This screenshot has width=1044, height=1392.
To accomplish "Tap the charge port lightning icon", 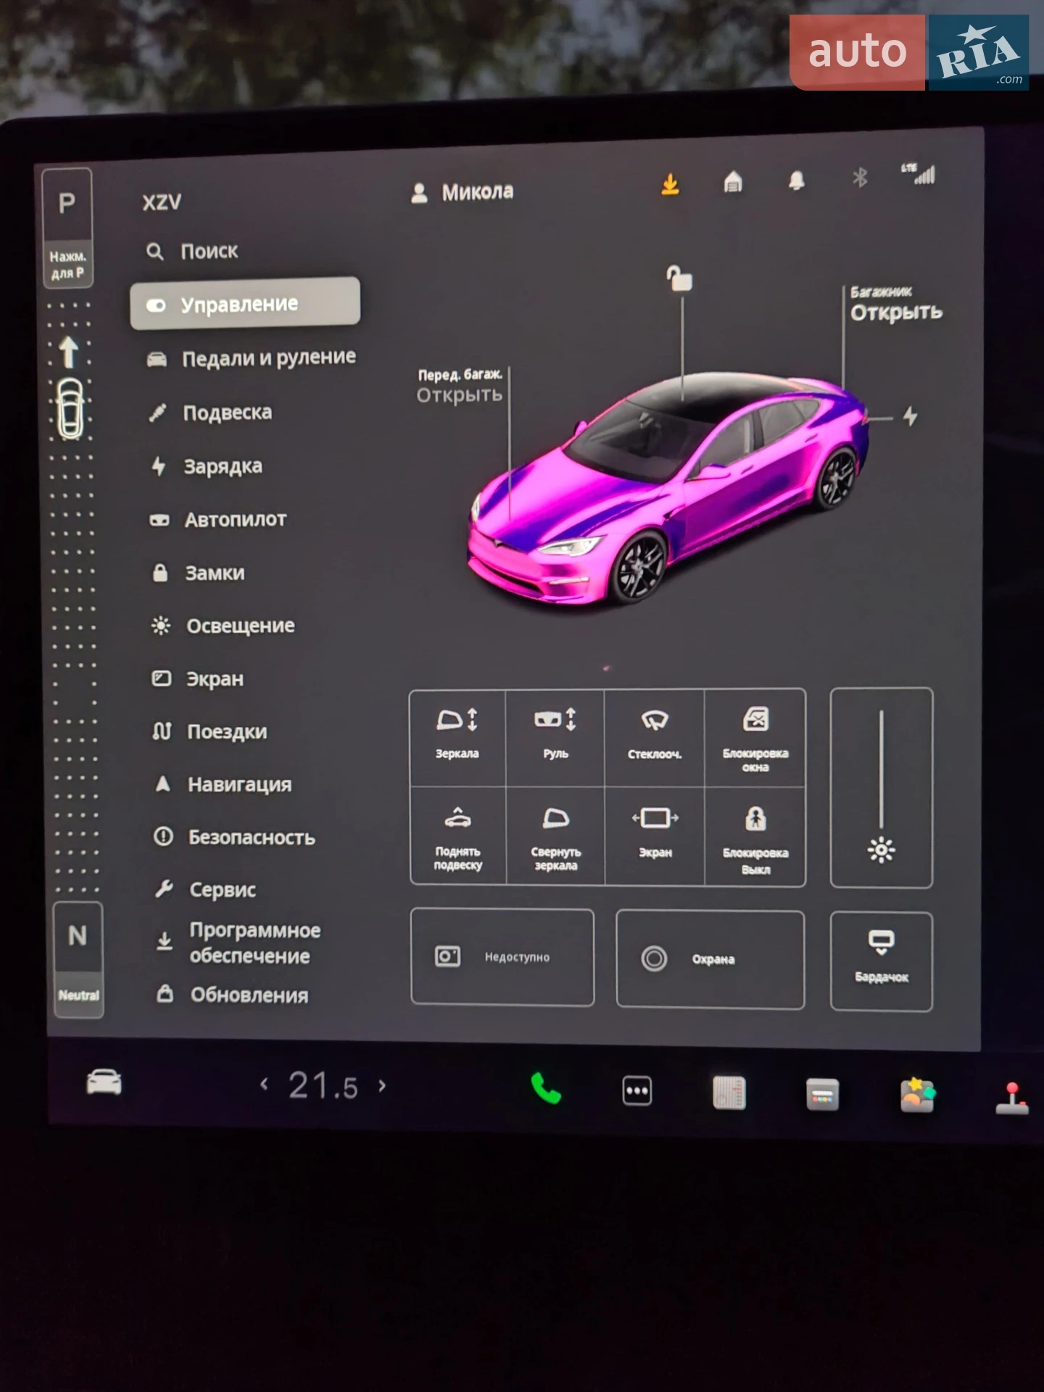I will point(910,416).
